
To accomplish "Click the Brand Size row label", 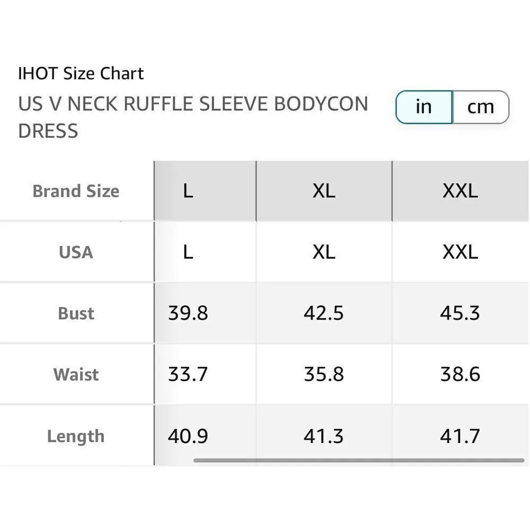I will (x=76, y=191).
